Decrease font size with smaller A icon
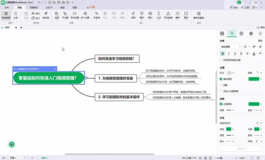 260,47
